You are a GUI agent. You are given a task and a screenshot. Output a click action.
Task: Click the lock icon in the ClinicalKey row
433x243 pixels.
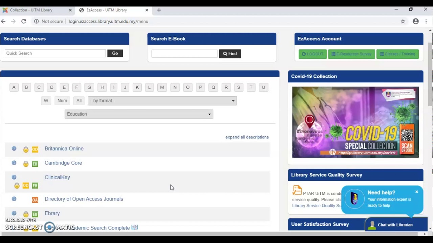(17, 186)
